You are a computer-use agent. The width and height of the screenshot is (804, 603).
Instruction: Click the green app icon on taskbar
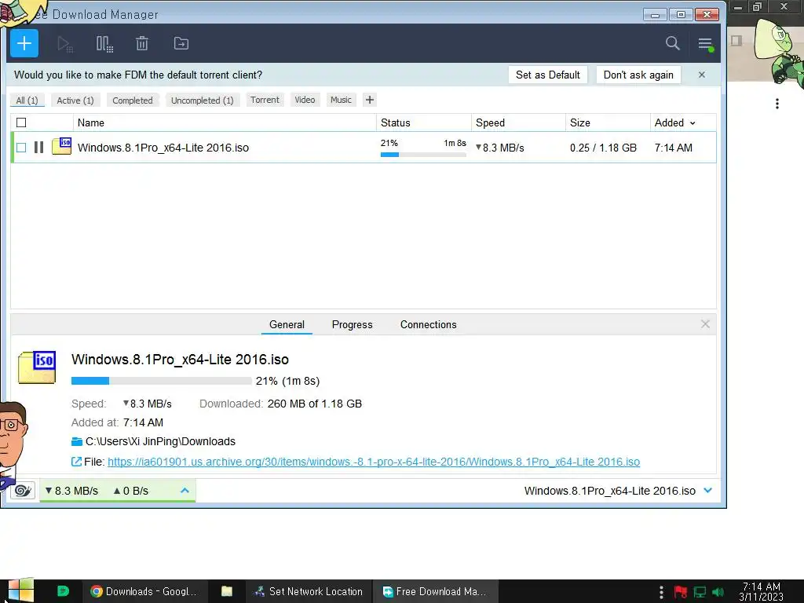(63, 591)
